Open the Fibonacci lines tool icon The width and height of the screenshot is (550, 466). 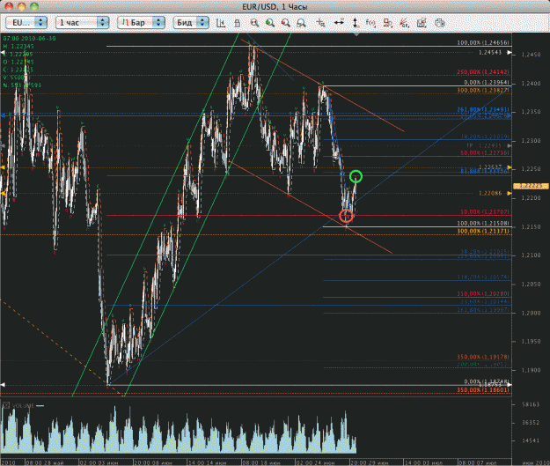(x=404, y=23)
